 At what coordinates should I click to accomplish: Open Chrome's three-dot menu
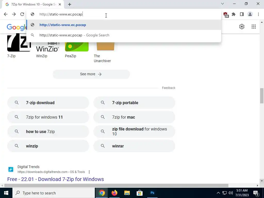pyautogui.click(x=258, y=14)
